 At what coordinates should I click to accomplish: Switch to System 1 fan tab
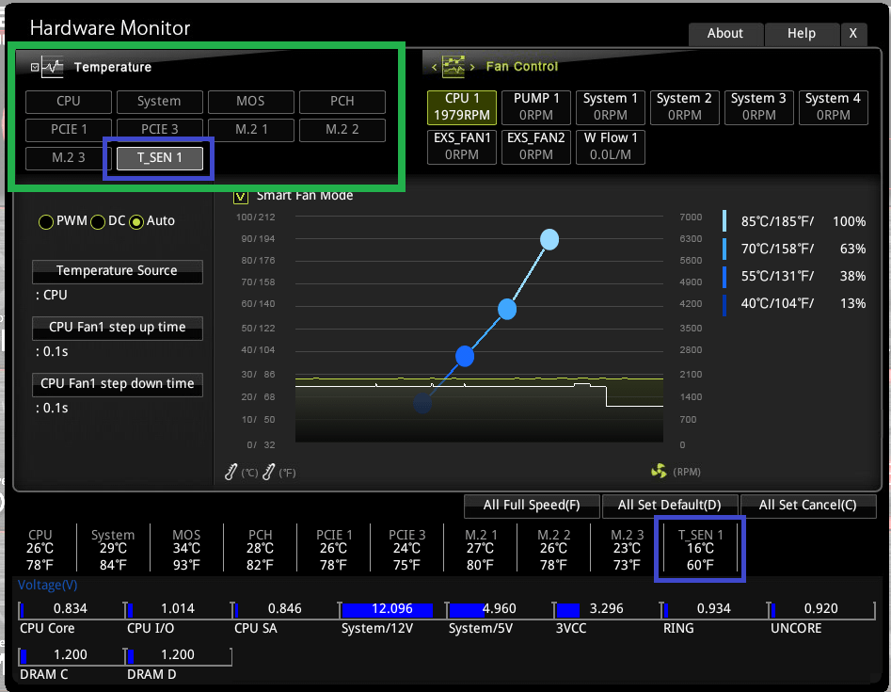pyautogui.click(x=611, y=107)
